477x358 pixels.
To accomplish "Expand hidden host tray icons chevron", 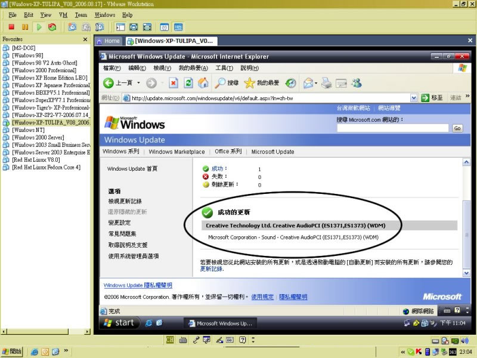I will 403,352.
